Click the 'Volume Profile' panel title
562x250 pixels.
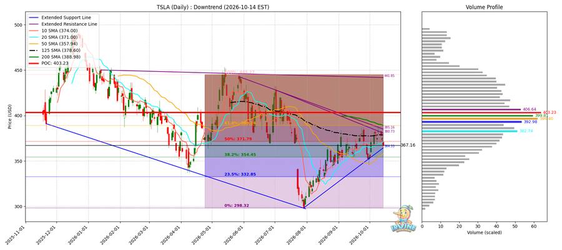click(x=484, y=7)
